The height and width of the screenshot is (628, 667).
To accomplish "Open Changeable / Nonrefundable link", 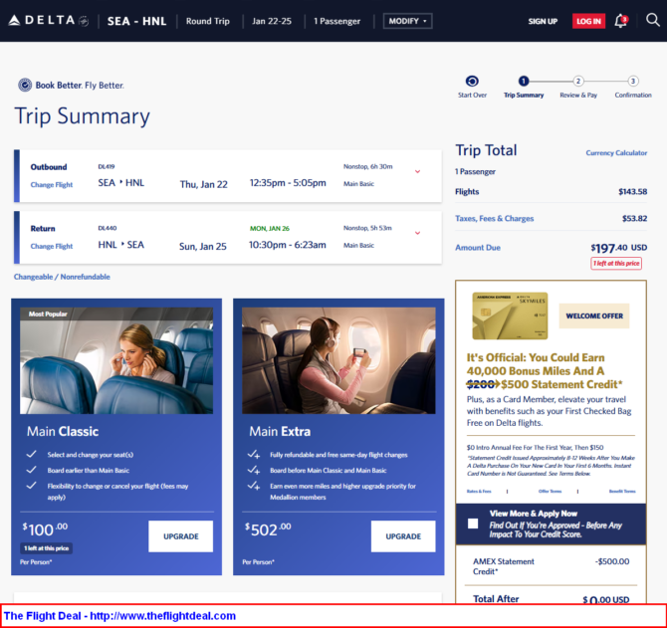I will tap(62, 277).
